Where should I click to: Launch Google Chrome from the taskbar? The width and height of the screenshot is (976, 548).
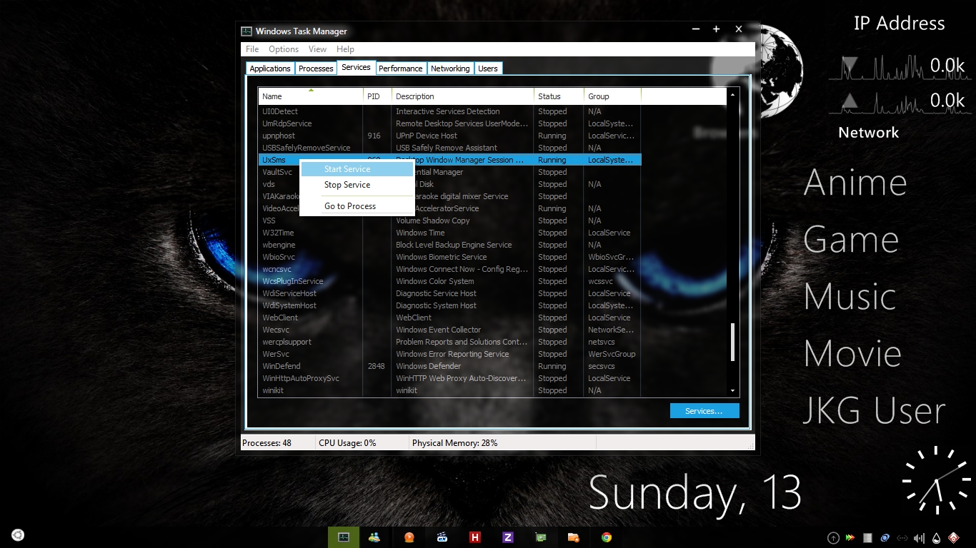(x=607, y=537)
